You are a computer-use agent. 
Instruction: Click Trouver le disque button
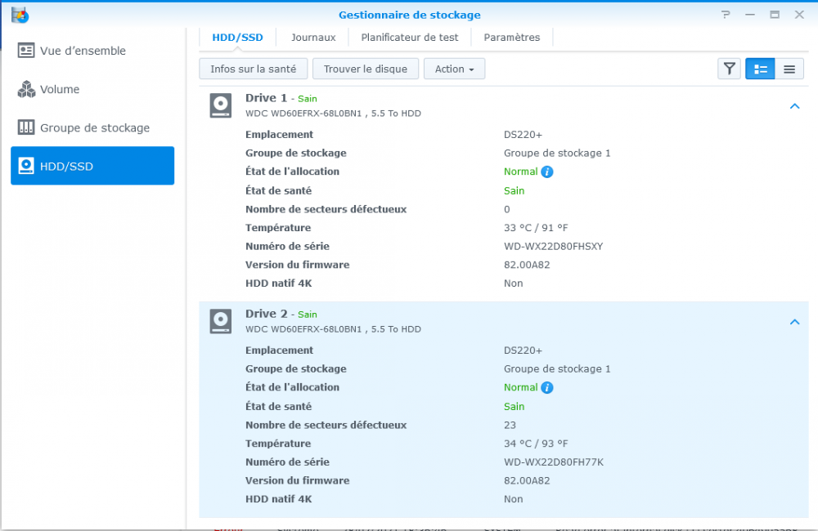coord(366,69)
